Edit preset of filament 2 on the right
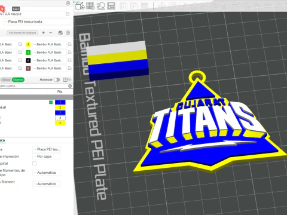This screenshot has height=215, width=287. (x=69, y=44)
